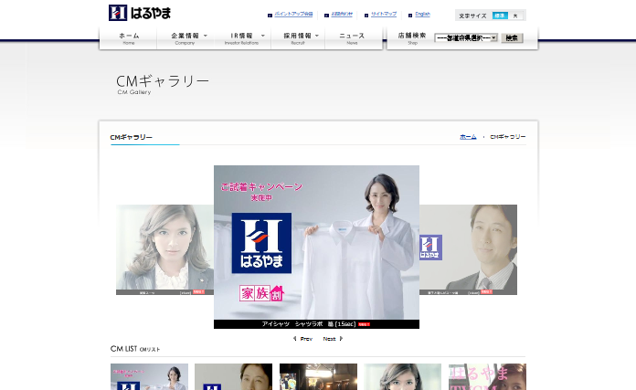This screenshot has height=390, width=636.
Task: Click the Prev carousel arrow
Action: pyautogui.click(x=302, y=339)
